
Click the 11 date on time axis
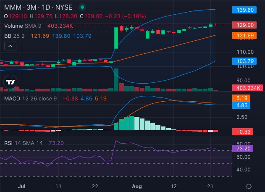click(58, 186)
